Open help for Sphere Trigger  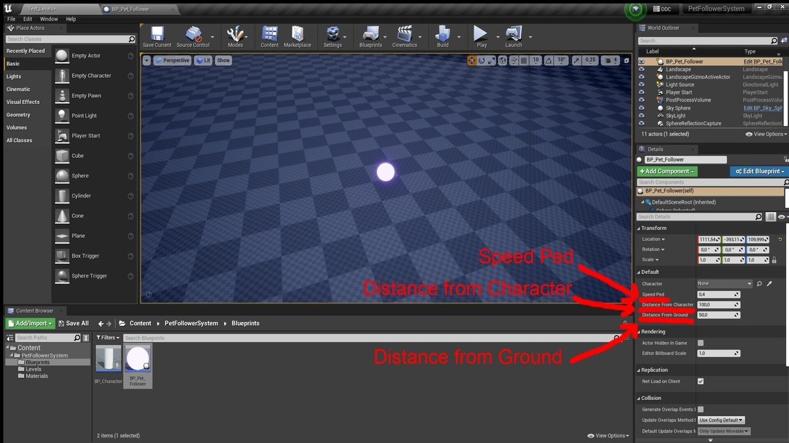131,276
